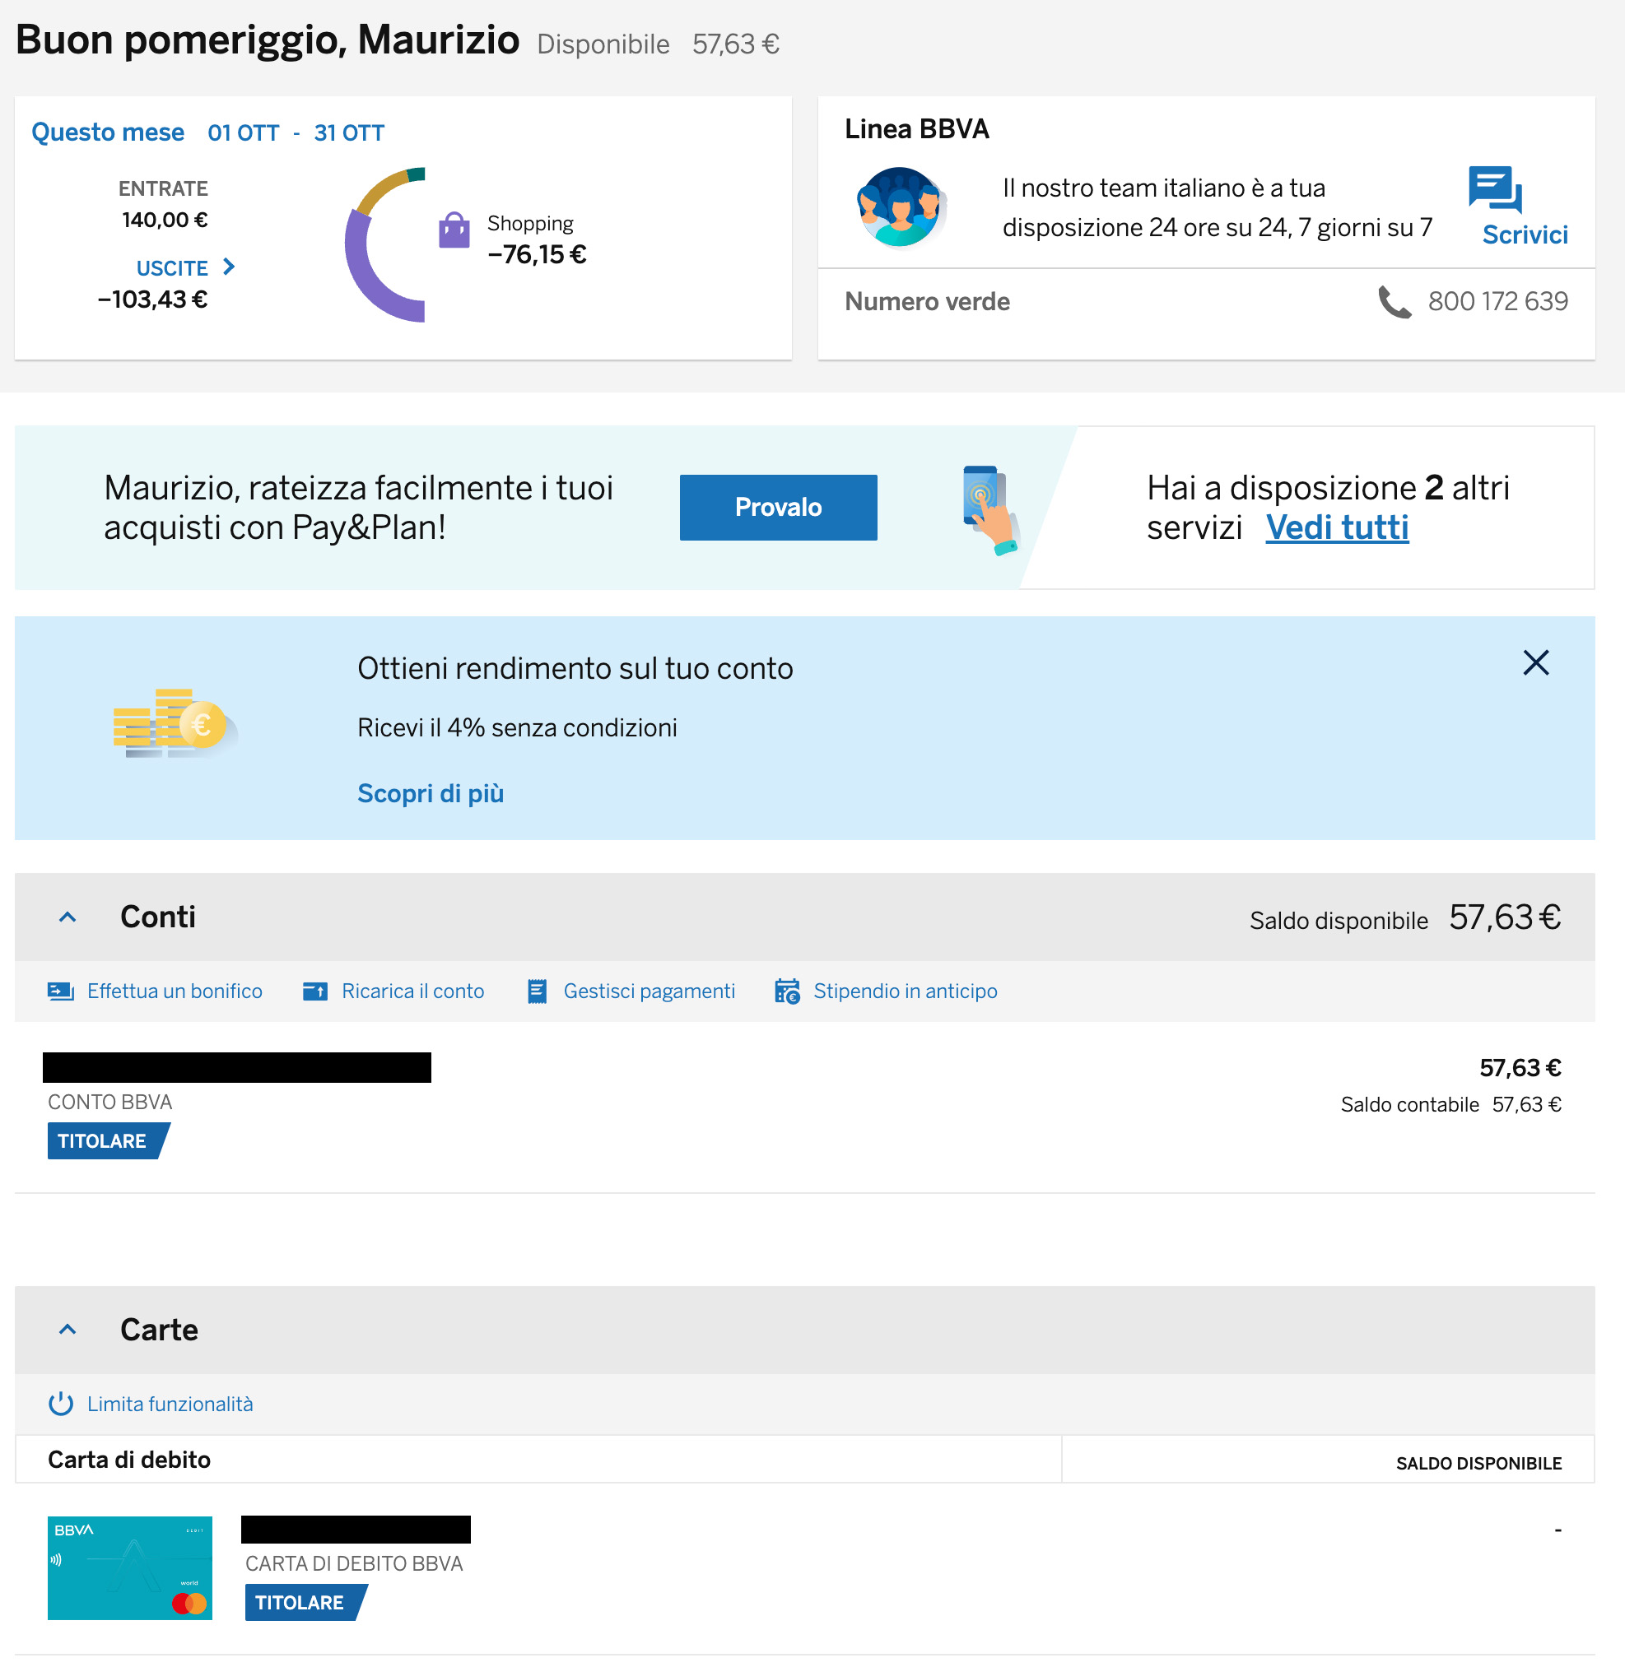This screenshot has height=1667, width=1625.
Task: Open the Vedi tutti services link
Action: [x=1337, y=528]
